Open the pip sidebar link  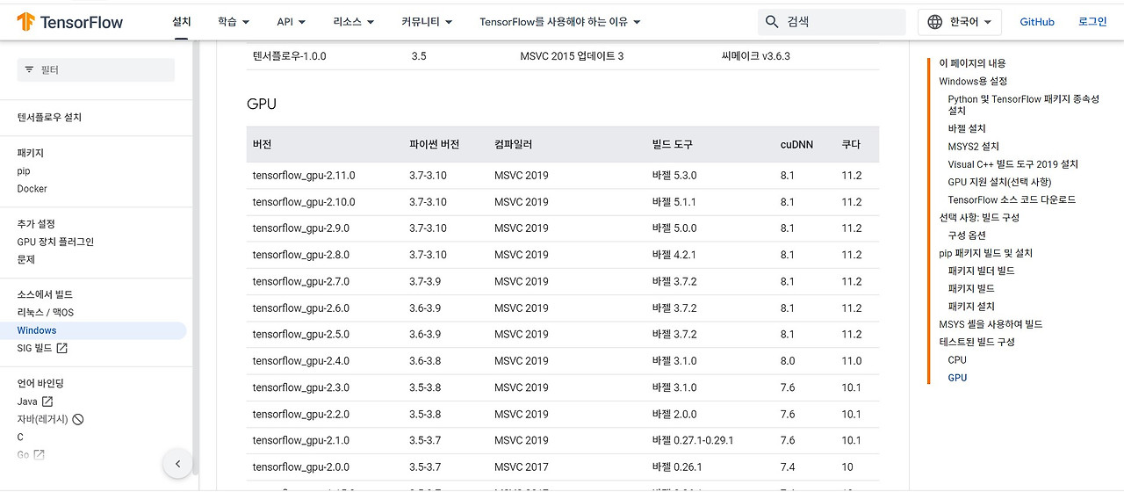[24, 171]
